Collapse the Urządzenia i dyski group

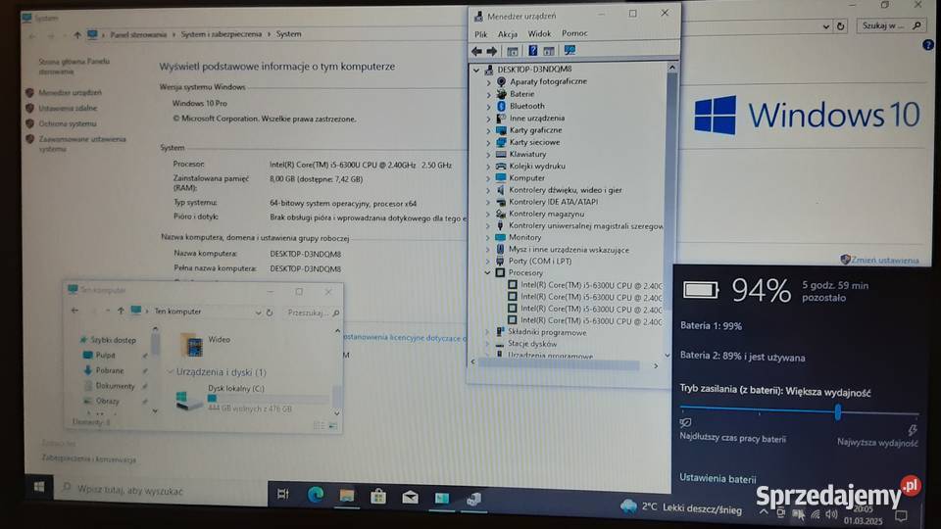[x=171, y=372]
